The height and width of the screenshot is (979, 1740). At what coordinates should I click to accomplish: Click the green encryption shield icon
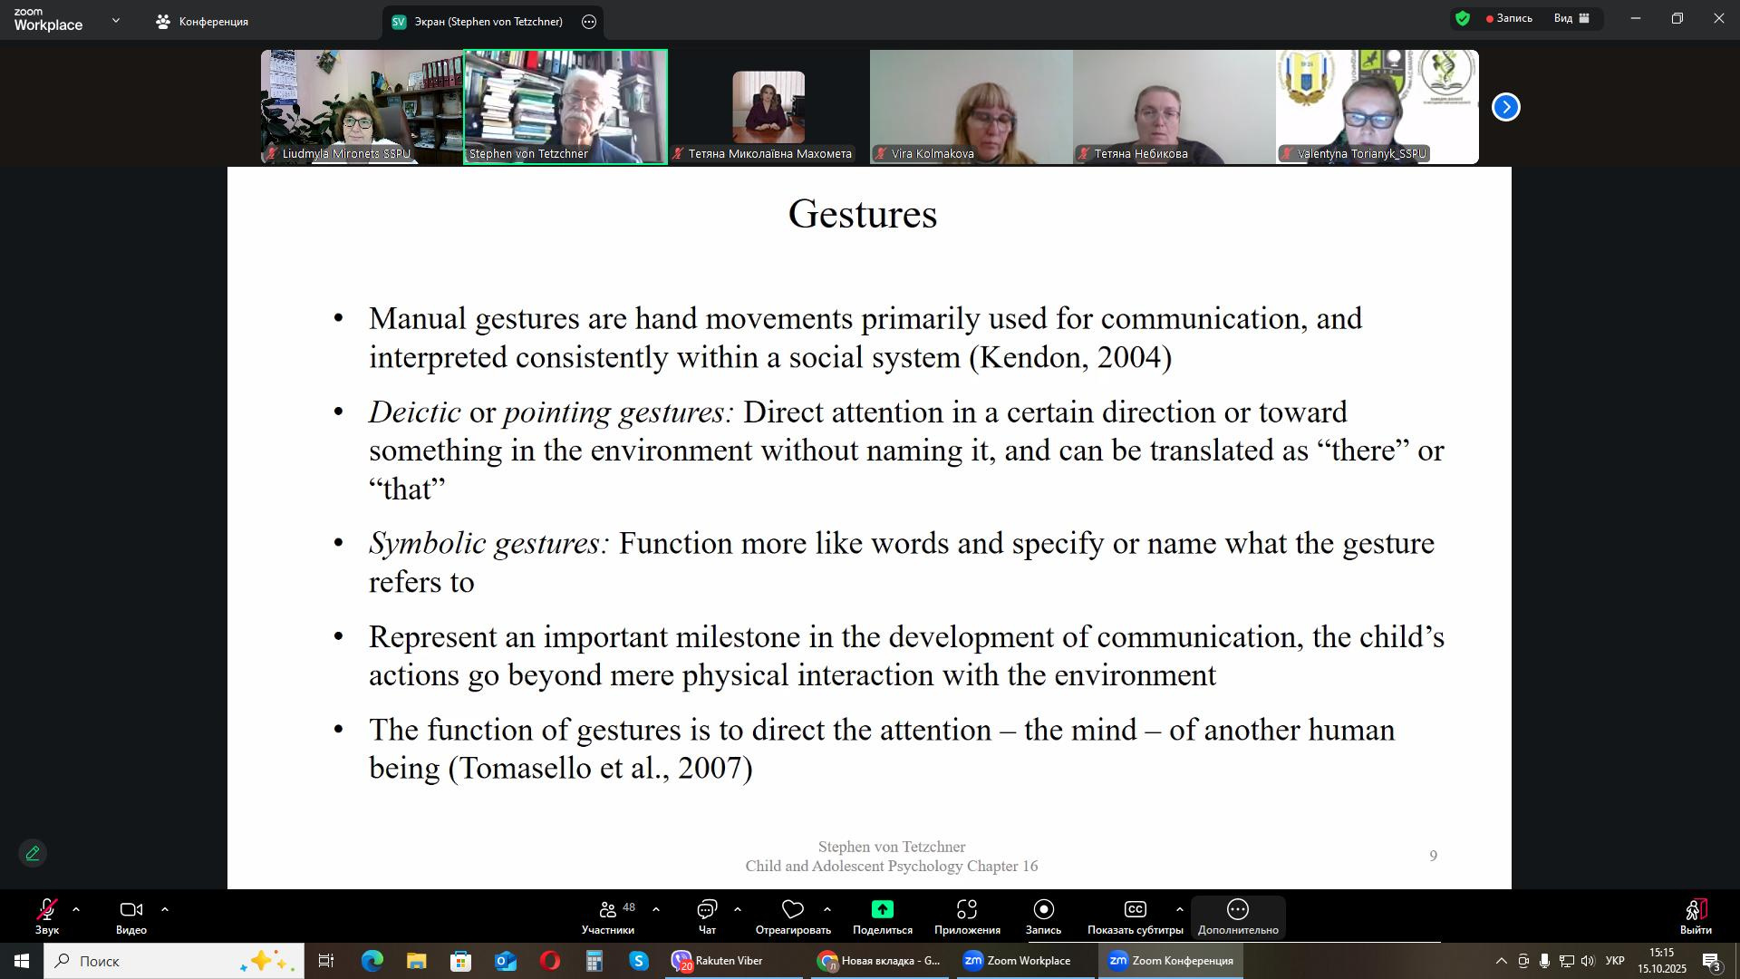[1462, 18]
